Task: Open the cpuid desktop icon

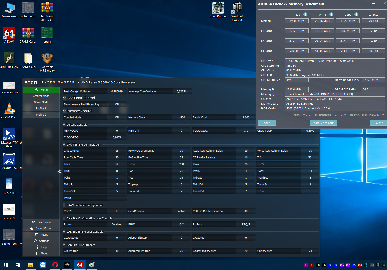Action: 47,35
